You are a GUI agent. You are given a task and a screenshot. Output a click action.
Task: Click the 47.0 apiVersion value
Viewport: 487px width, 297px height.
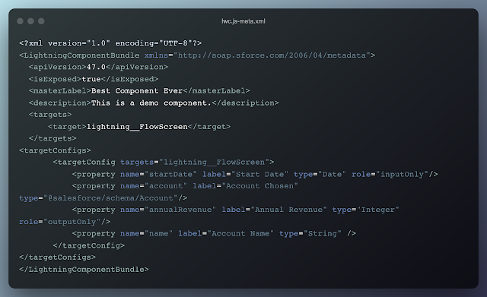[96, 67]
